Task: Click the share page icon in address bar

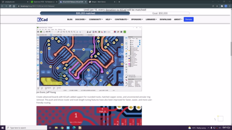Action: 213,6
